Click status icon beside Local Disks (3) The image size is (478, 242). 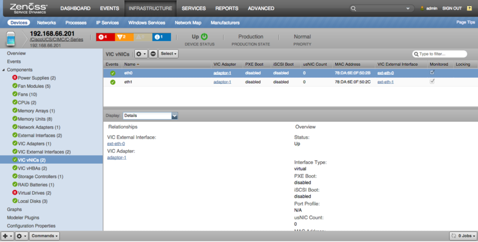tap(14, 201)
